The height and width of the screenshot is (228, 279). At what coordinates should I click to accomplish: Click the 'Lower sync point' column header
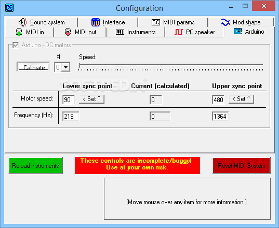(x=87, y=86)
